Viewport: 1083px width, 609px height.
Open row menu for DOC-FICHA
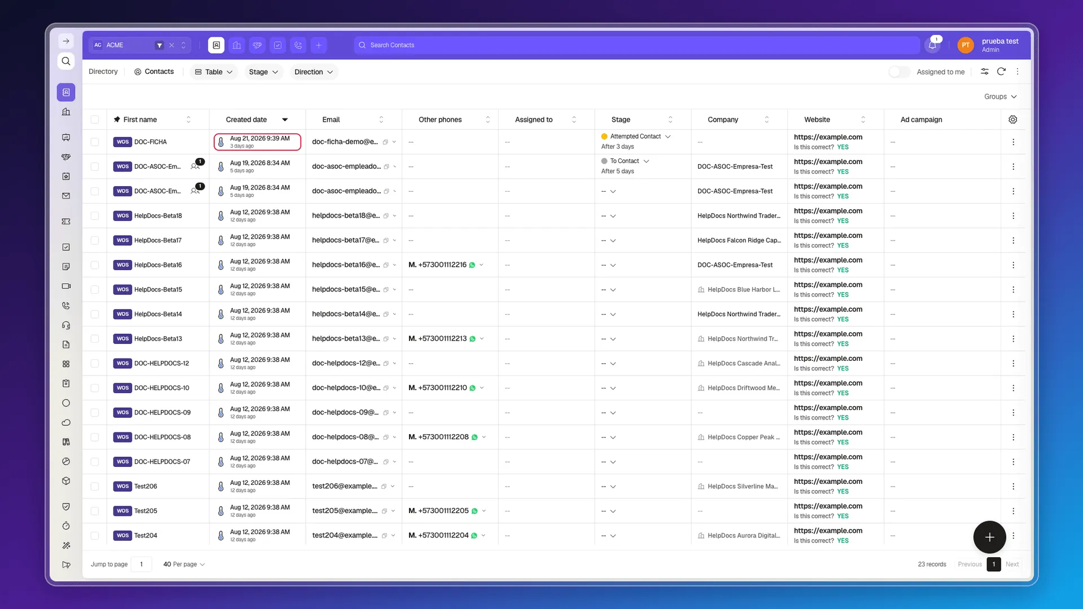(x=1013, y=142)
